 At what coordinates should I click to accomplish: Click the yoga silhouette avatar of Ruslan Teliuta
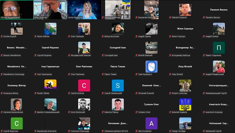pyautogui.click(x=50, y=85)
